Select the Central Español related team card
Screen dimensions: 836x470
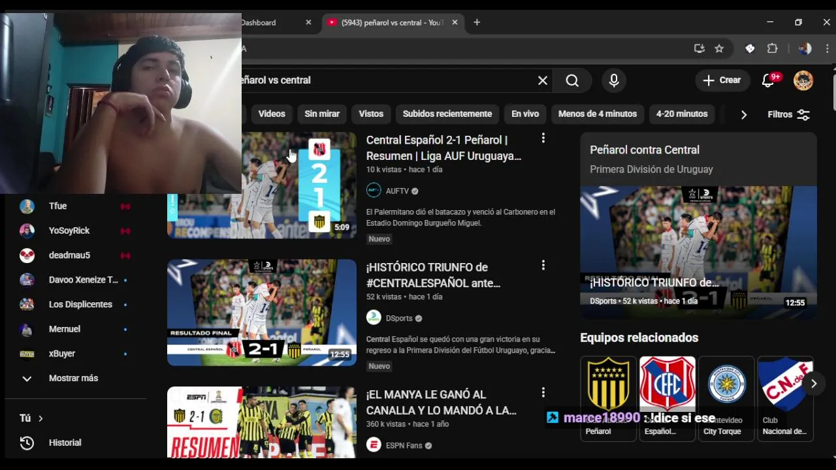click(667, 398)
